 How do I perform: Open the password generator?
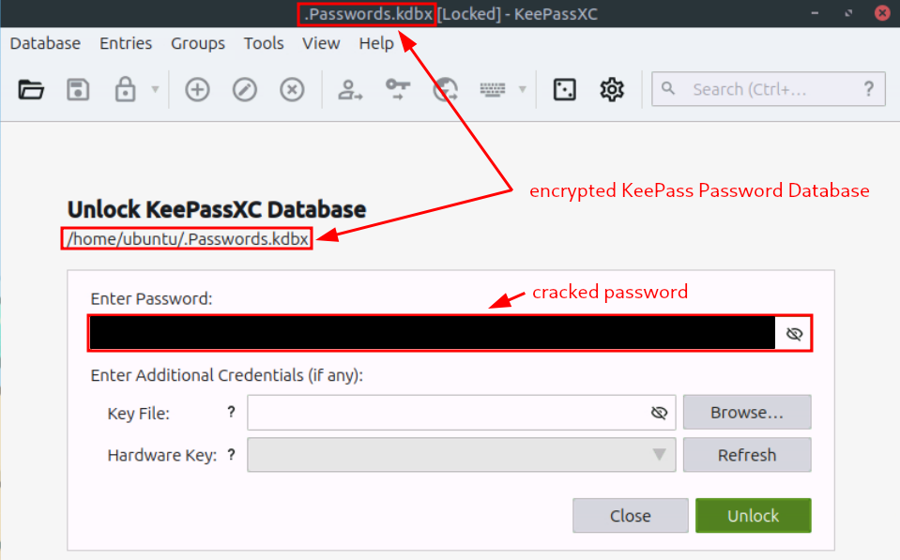(563, 89)
